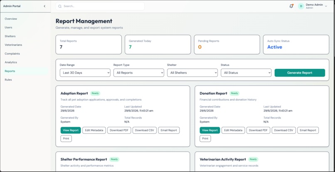Open the Users section
Image resolution: width=335 pixels, height=172 pixels.
(x=9, y=27)
